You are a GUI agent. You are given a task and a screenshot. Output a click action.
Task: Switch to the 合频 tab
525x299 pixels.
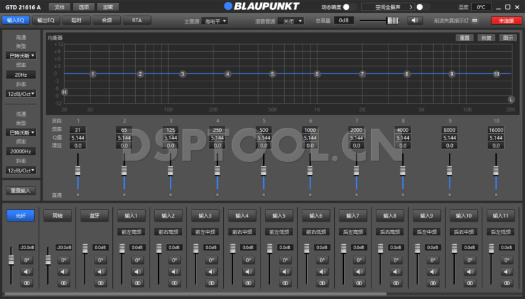tap(107, 20)
